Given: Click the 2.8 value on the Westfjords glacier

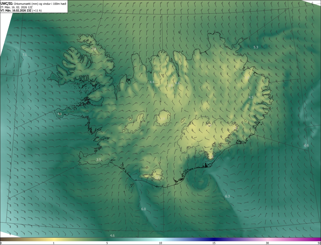Looking at the screenshot, I should click(94, 49).
